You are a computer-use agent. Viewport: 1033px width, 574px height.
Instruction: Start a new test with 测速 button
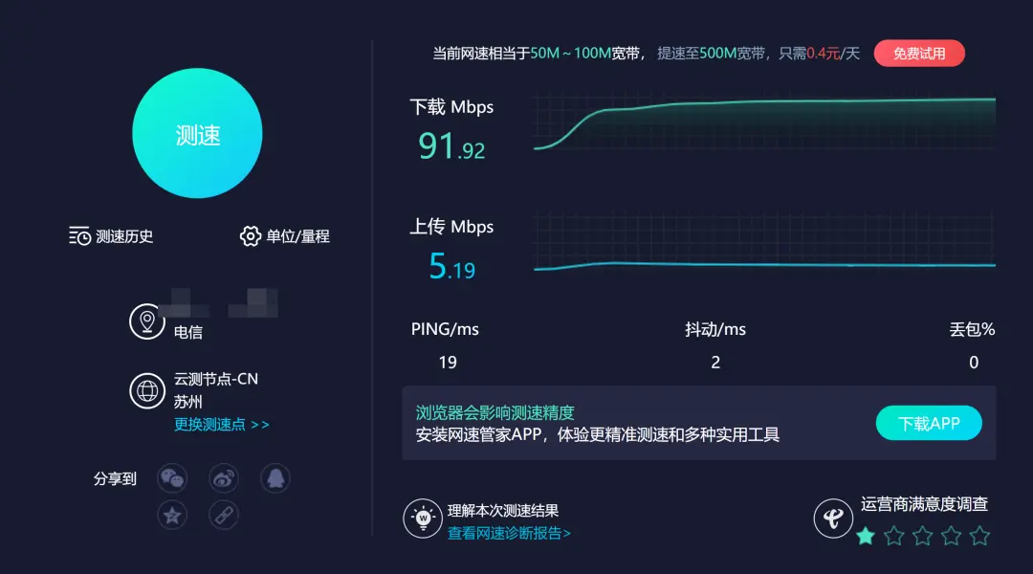click(197, 134)
